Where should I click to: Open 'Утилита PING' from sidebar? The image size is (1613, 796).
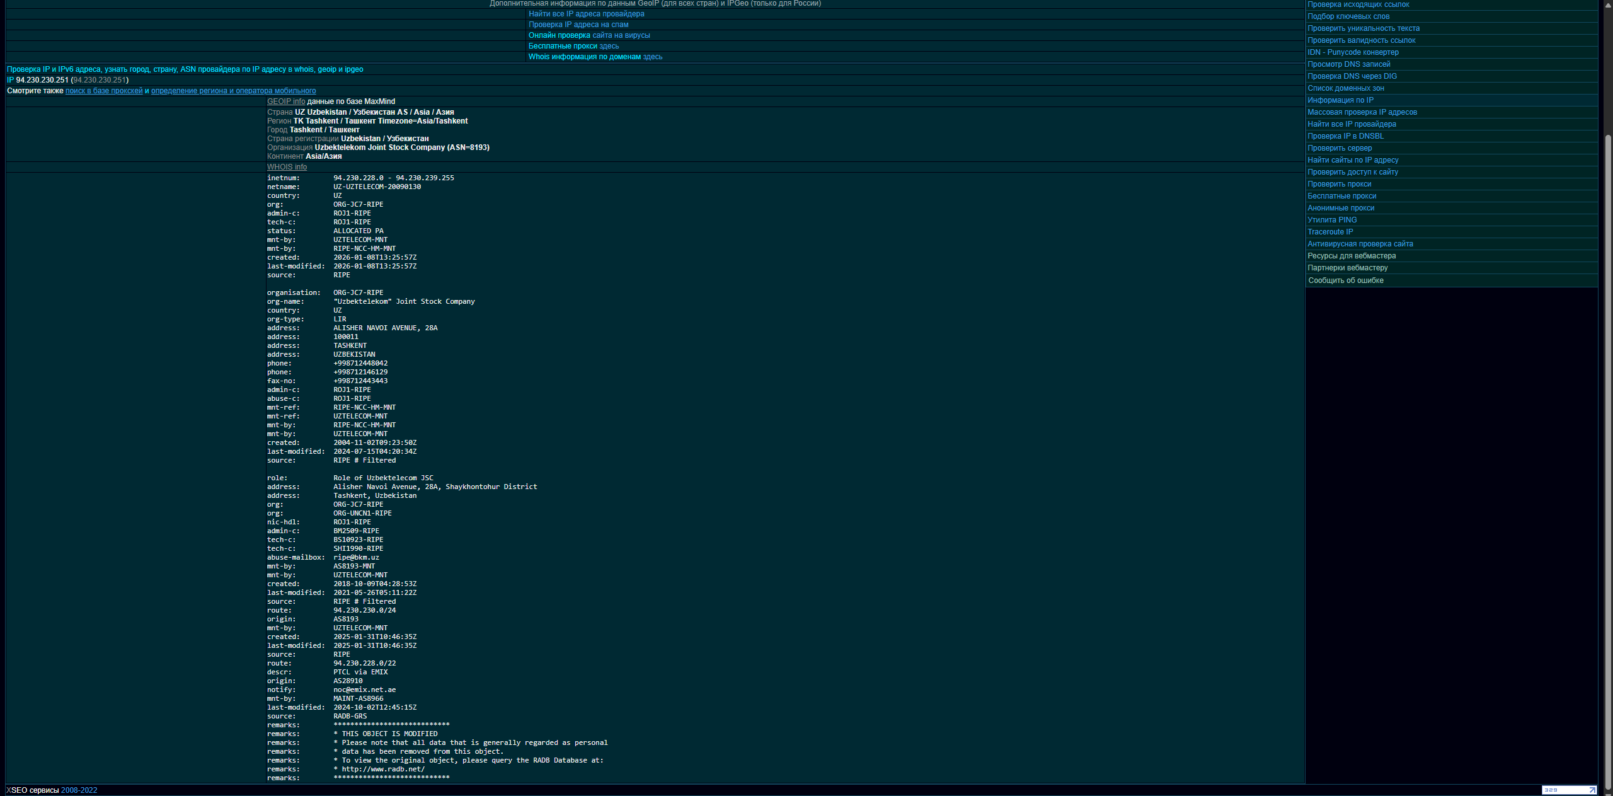(1332, 220)
